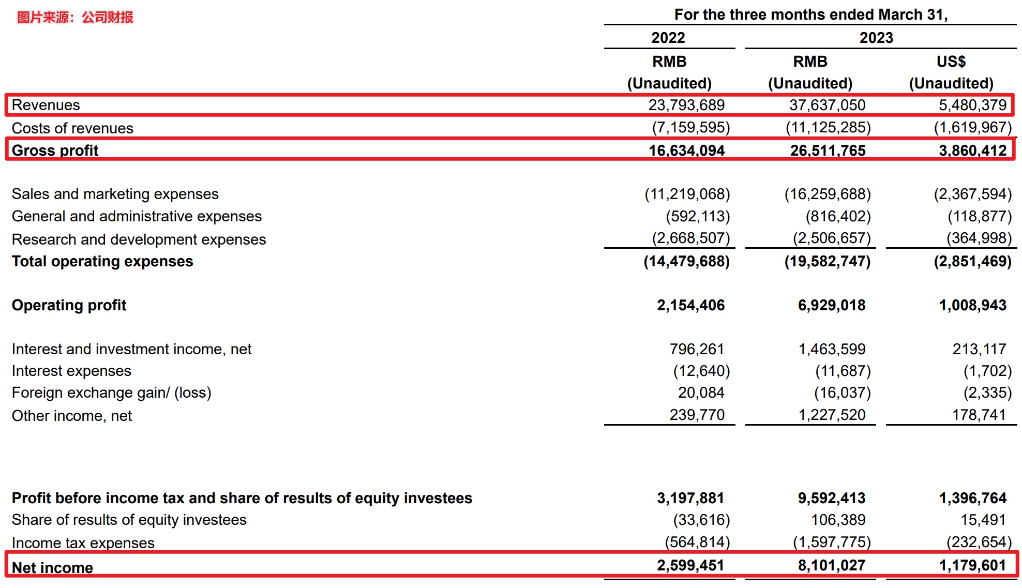Select the 2023 column header

pos(876,38)
